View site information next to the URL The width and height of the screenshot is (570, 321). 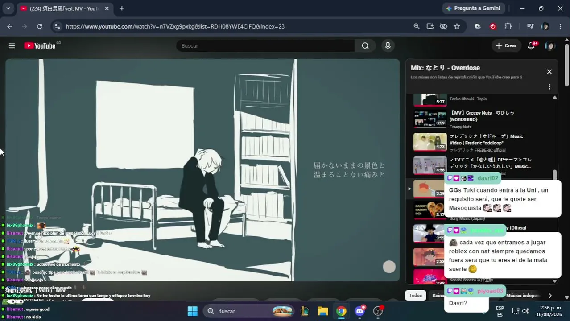point(57,26)
